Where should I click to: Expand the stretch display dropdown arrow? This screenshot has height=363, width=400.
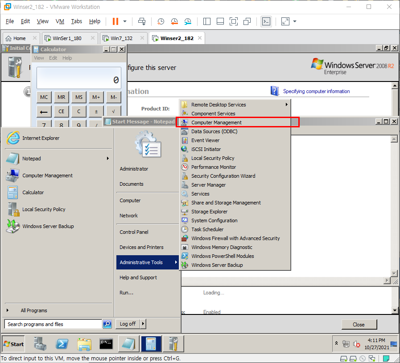[295, 21]
